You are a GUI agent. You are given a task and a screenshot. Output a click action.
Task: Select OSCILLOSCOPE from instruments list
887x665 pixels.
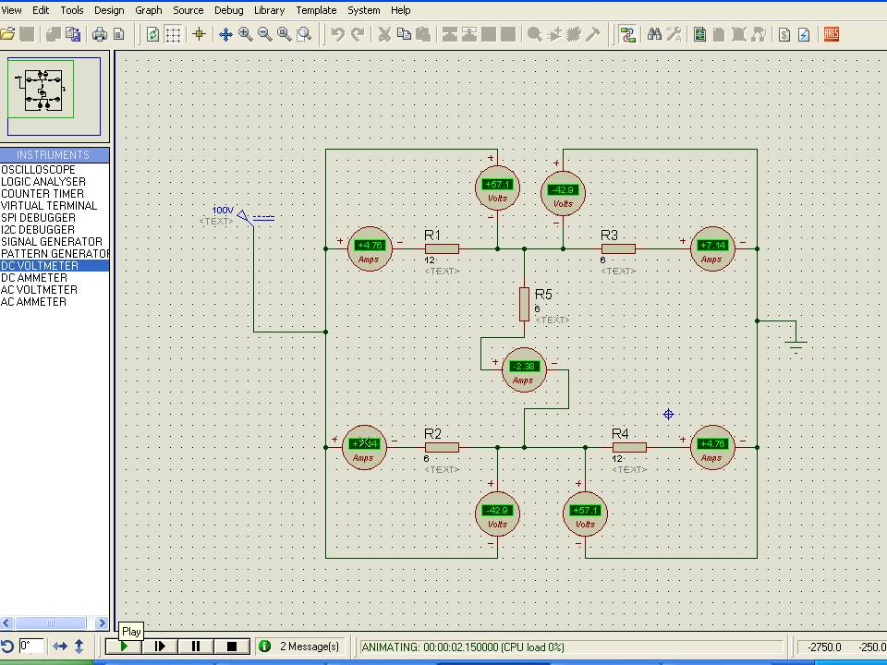39,170
